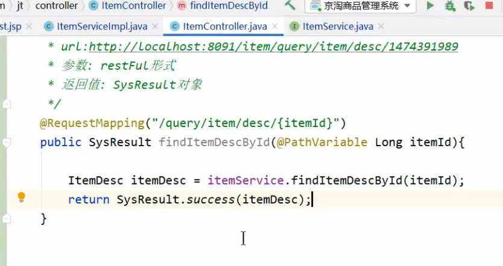Click the SysResult.success method call
Image resolution: width=503 pixels, height=266 pixels.
(x=210, y=200)
